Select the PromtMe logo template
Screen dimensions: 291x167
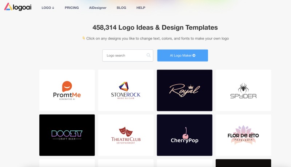pyautogui.click(x=67, y=90)
